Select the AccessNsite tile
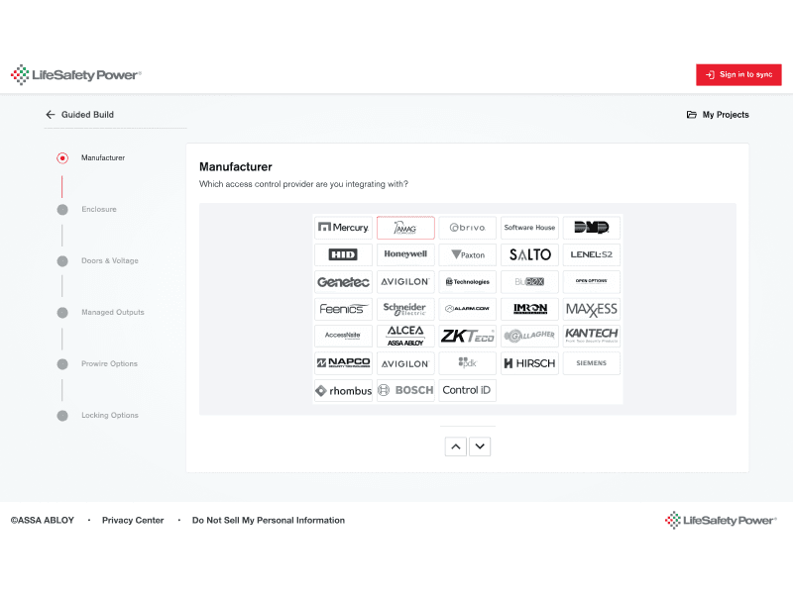 343,336
